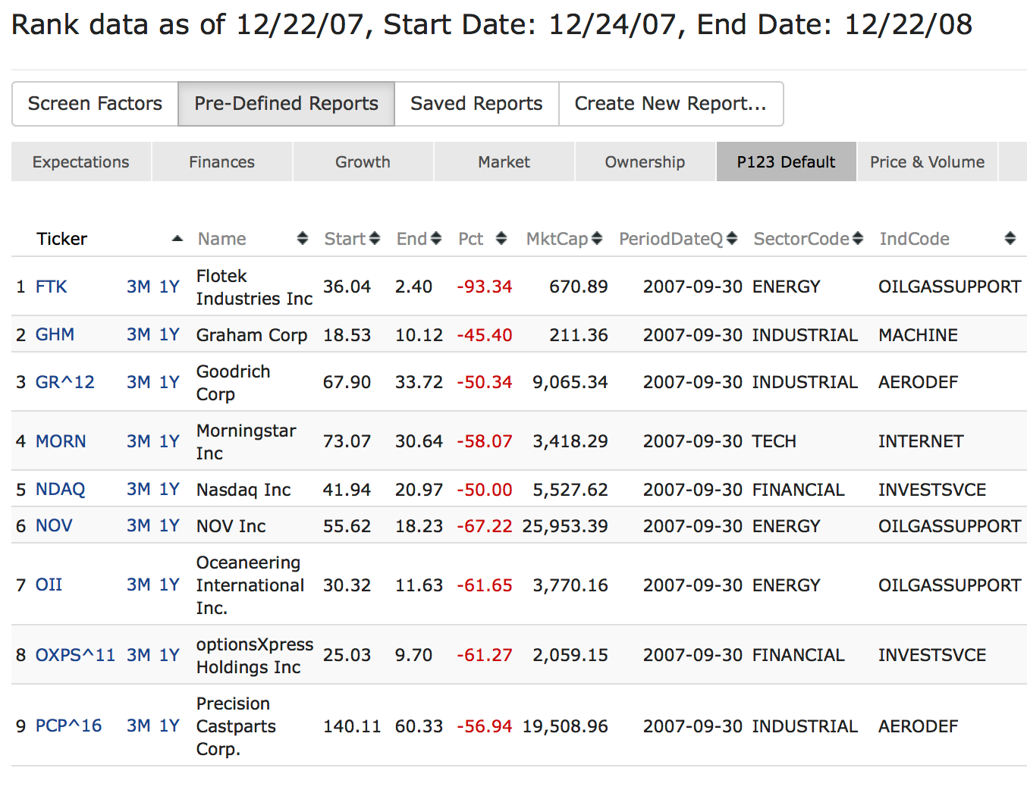Open OXPS^11 1Y chart link
Image resolution: width=1027 pixels, height=793 pixels.
(169, 655)
